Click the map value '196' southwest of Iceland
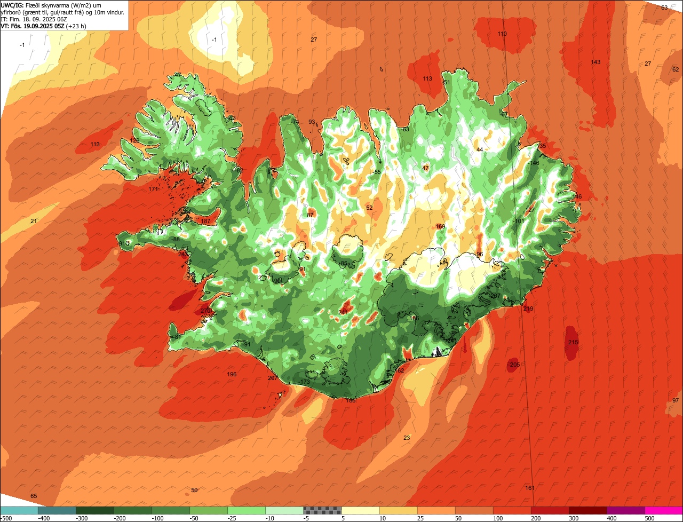683x522 pixels. coord(232,374)
